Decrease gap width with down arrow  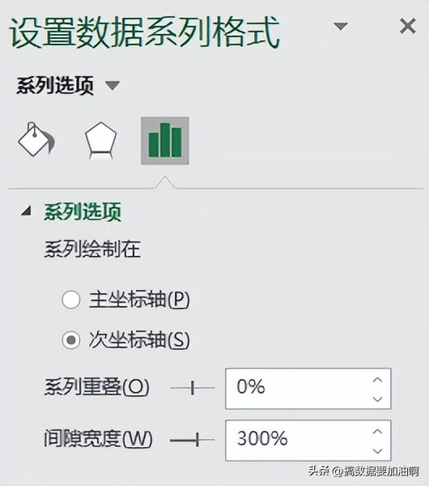[x=377, y=451]
